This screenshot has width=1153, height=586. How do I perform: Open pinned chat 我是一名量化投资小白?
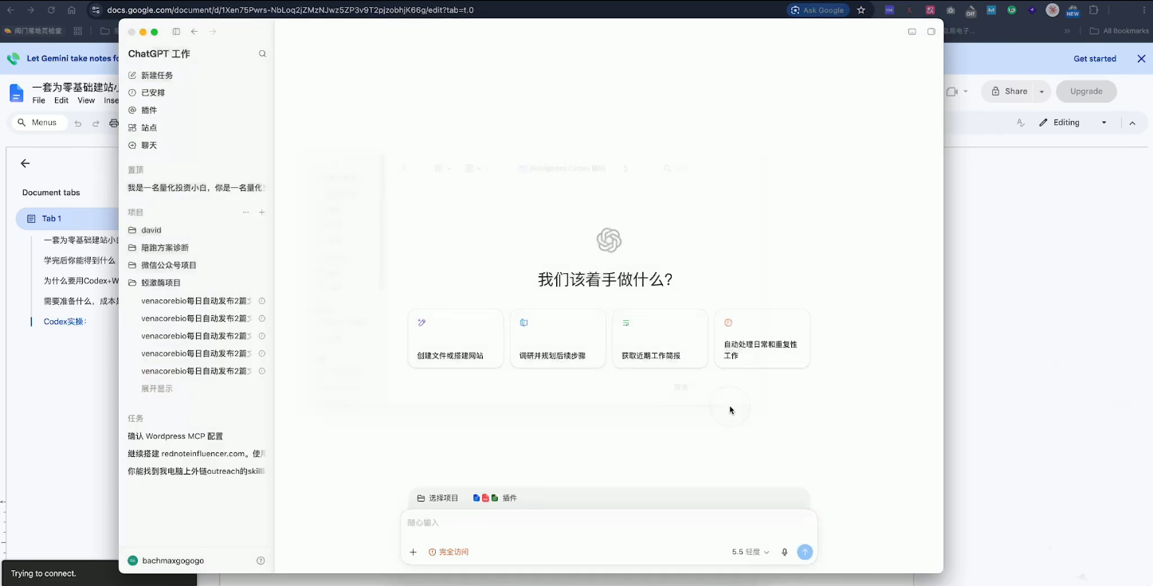pyautogui.click(x=196, y=188)
